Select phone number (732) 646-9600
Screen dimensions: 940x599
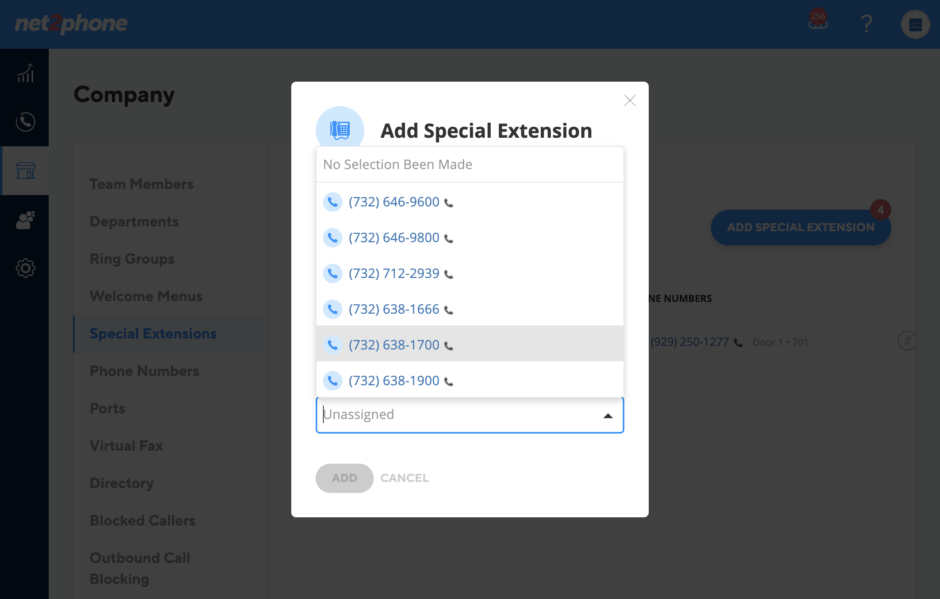click(x=470, y=202)
